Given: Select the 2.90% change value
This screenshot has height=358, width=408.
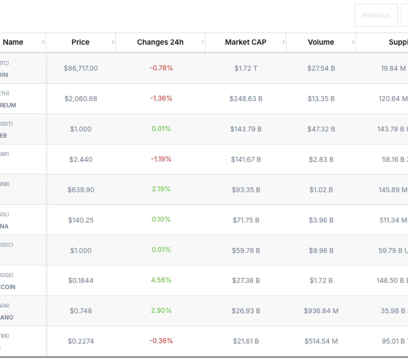Looking at the screenshot, I should click(161, 310).
